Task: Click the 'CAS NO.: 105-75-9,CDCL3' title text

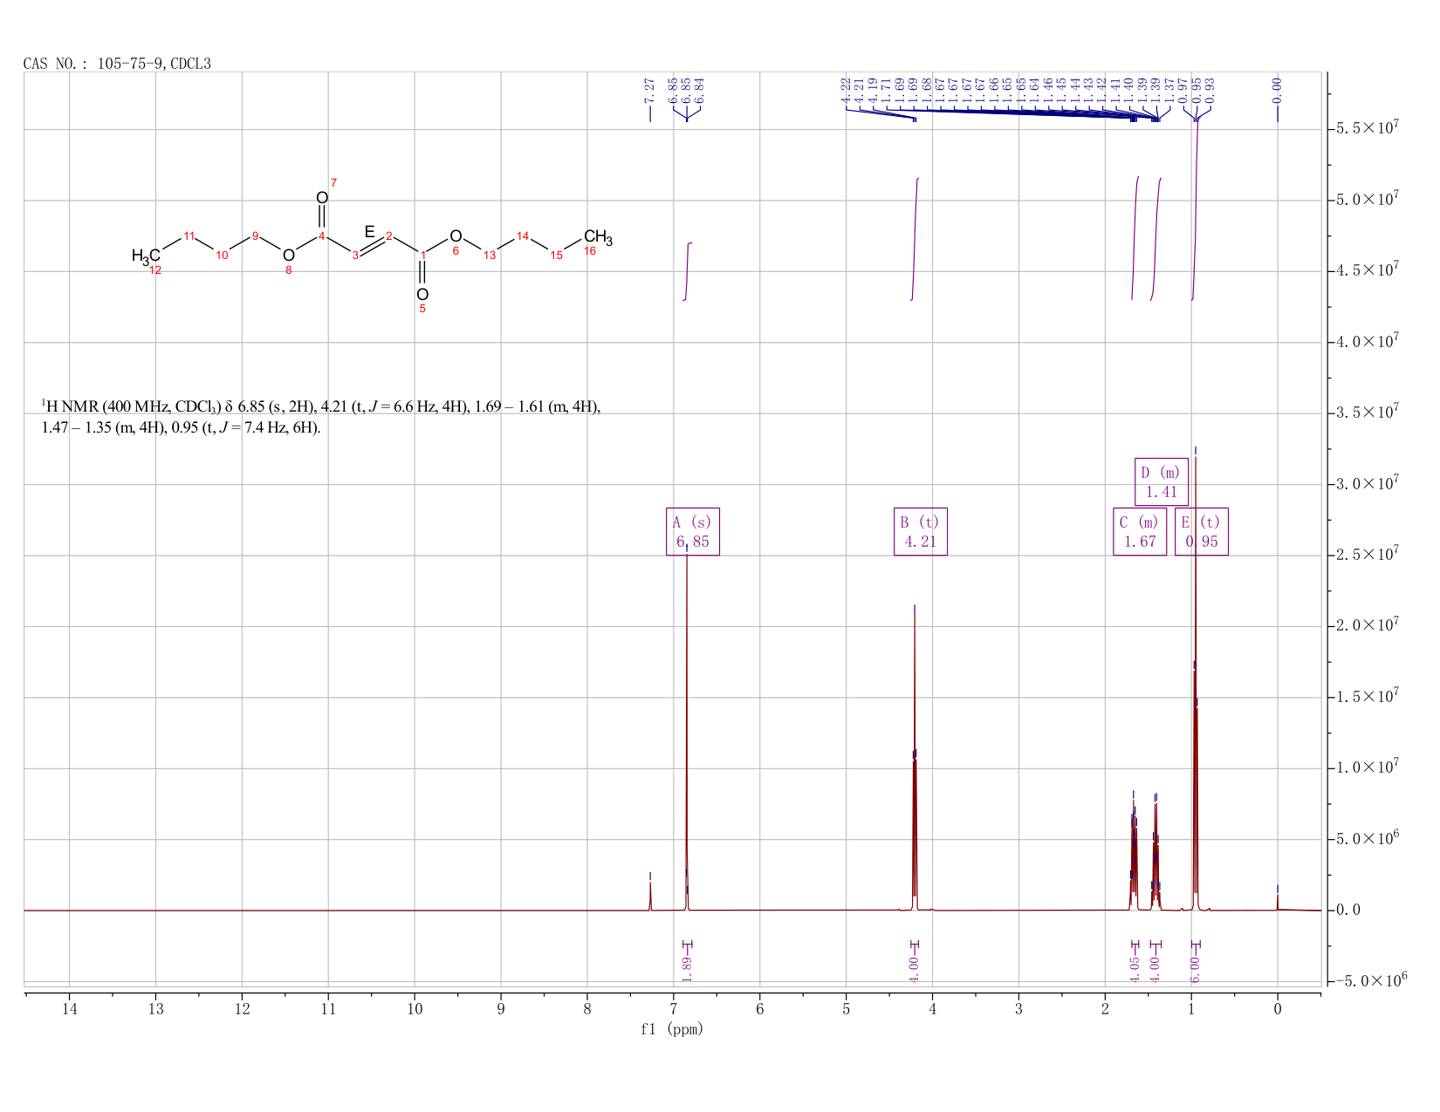Action: (x=117, y=64)
